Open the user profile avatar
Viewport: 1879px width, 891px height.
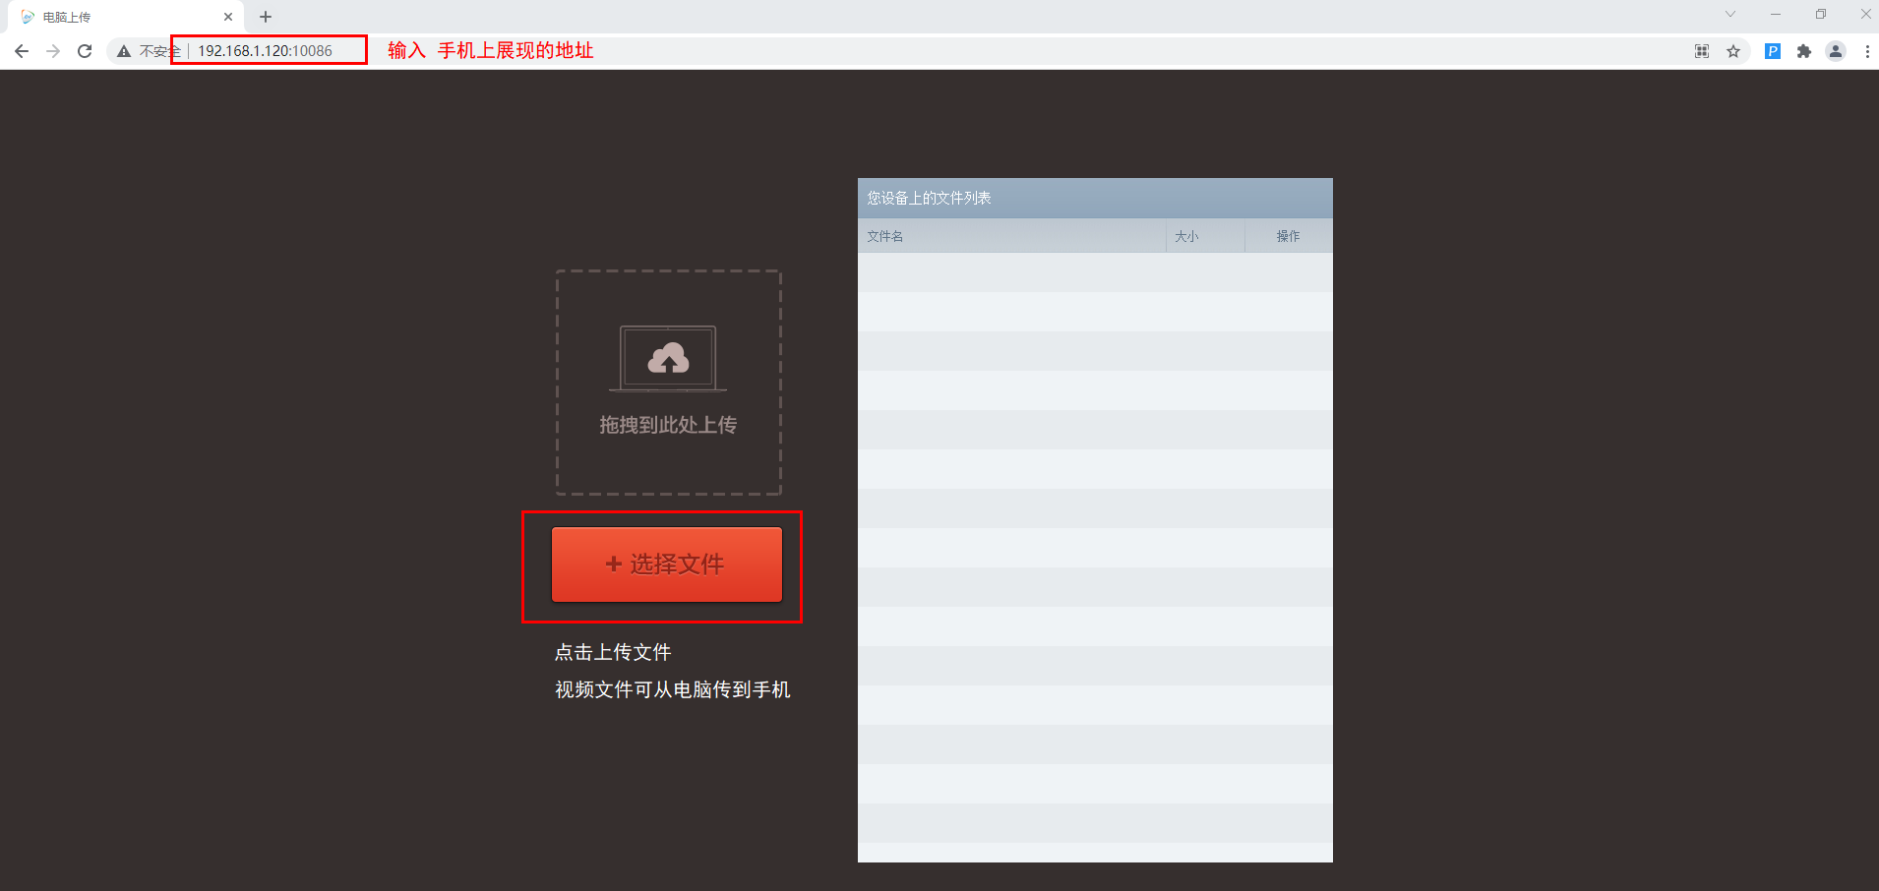tap(1836, 51)
